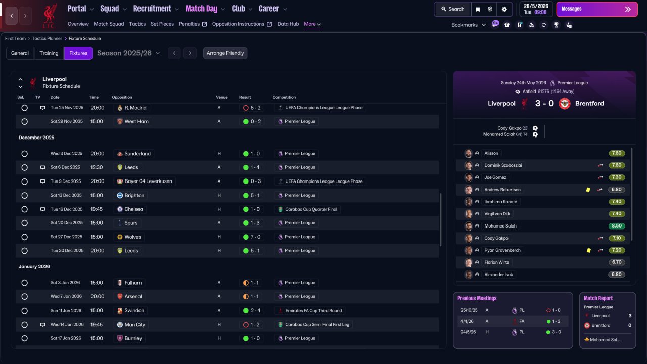Click the back navigation arrow

pos(12,16)
